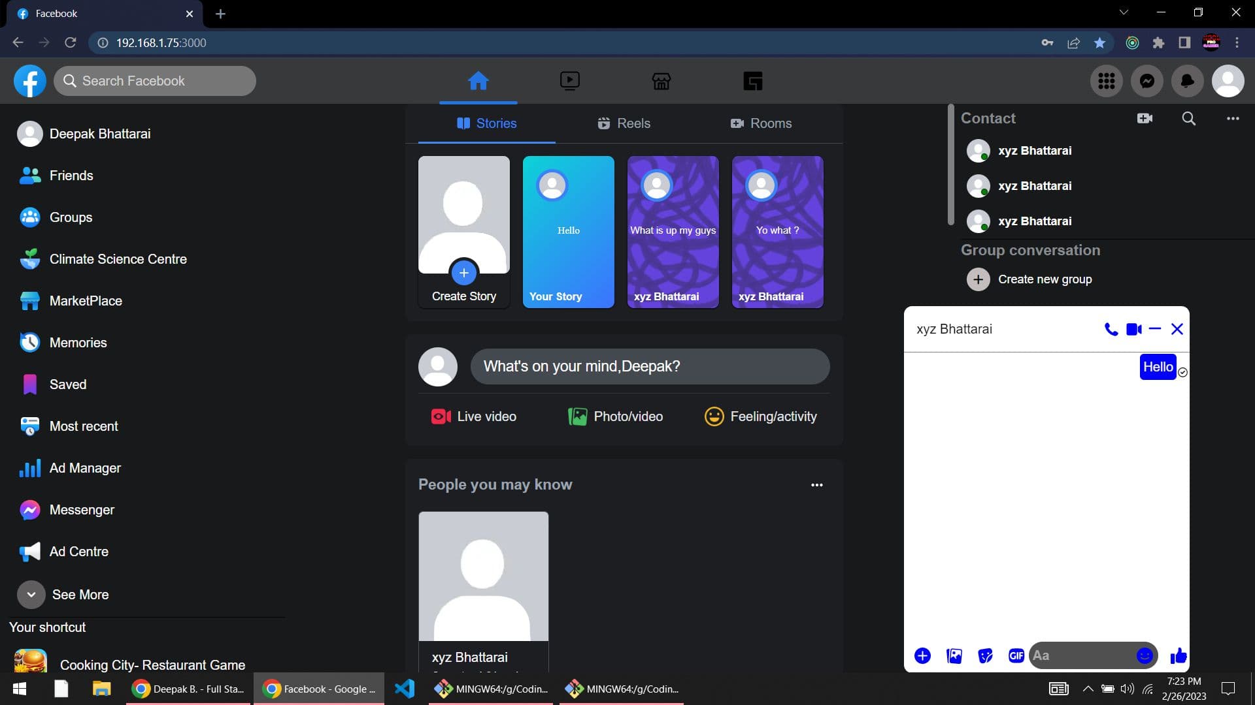
Task: Open MarketPlace in left sidebar
Action: click(x=71, y=301)
